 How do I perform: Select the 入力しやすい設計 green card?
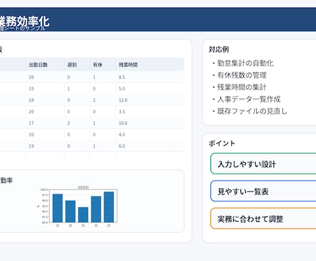pos(263,163)
